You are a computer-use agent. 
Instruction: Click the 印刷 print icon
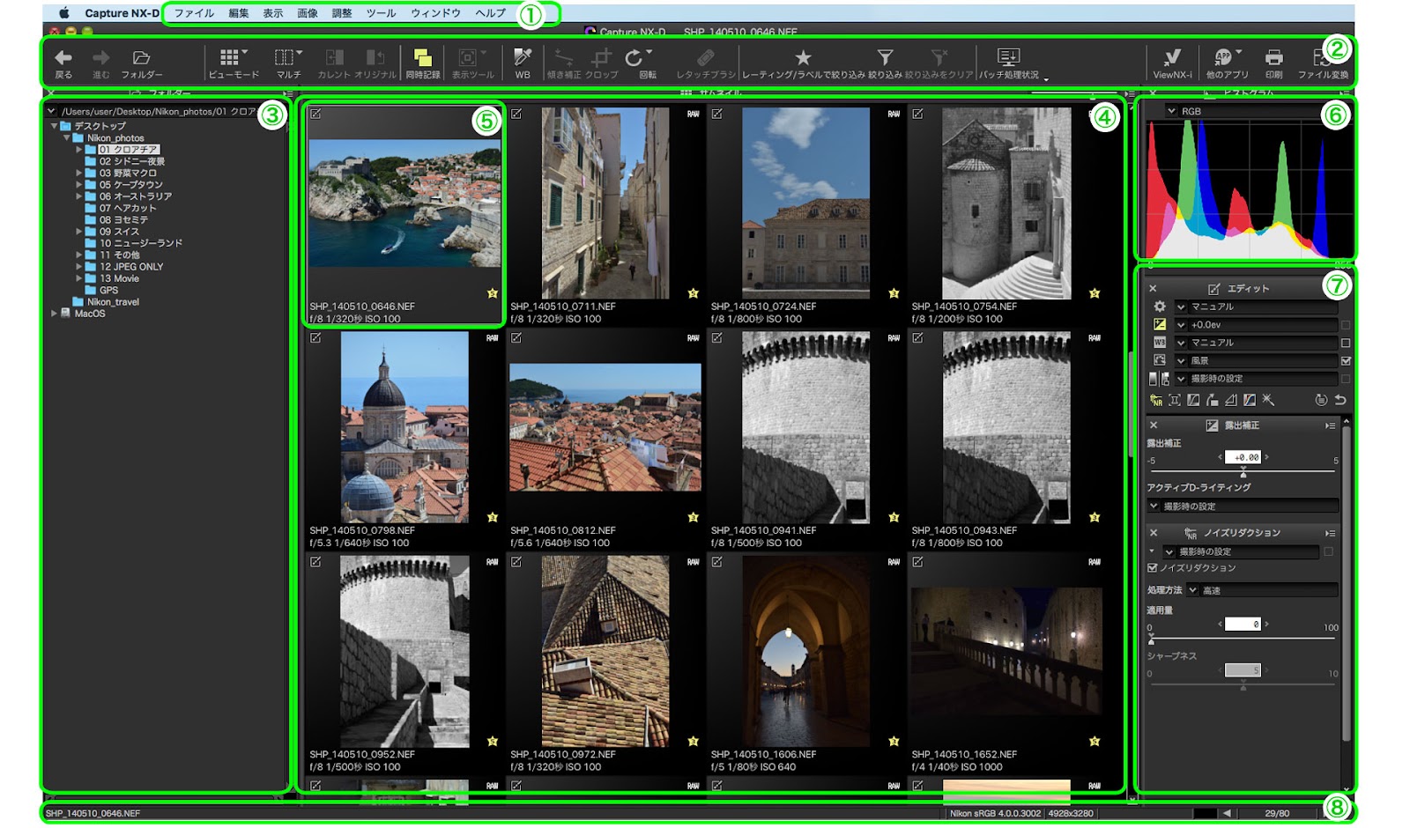1273,57
